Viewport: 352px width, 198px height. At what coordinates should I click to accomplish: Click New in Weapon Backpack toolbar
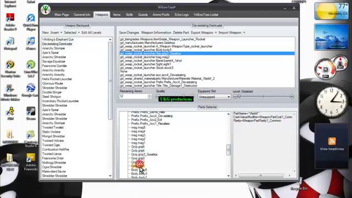pos(45,32)
